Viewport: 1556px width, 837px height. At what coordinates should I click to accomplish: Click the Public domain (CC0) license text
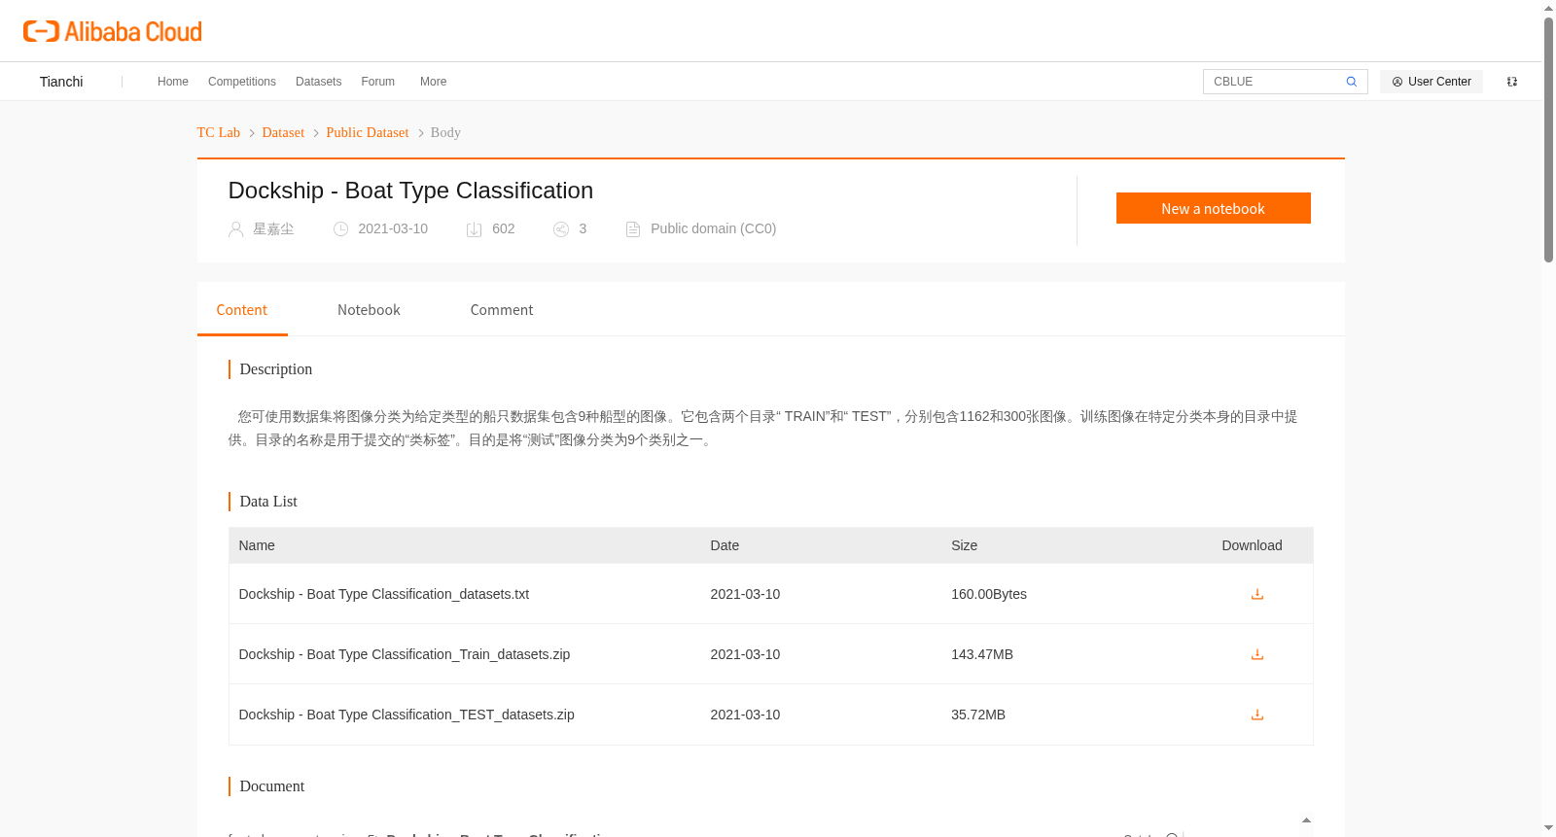[714, 229]
